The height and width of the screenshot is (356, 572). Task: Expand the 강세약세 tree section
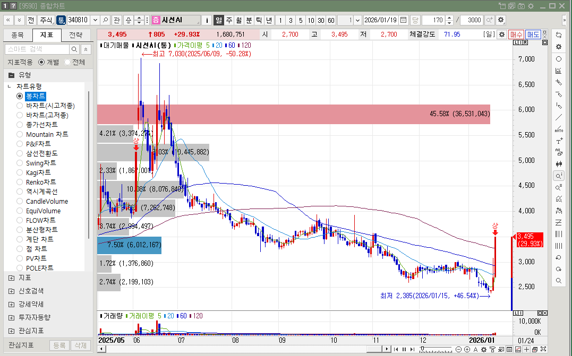coord(11,304)
